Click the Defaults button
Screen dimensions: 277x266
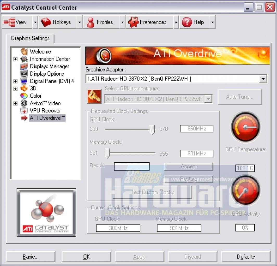click(x=246, y=257)
